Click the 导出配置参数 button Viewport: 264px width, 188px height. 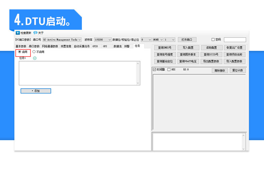point(211,61)
